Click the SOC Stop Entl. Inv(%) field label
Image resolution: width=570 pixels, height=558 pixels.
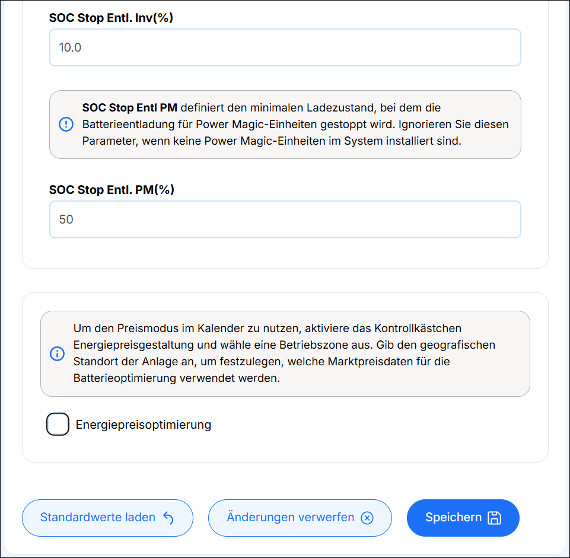click(111, 18)
